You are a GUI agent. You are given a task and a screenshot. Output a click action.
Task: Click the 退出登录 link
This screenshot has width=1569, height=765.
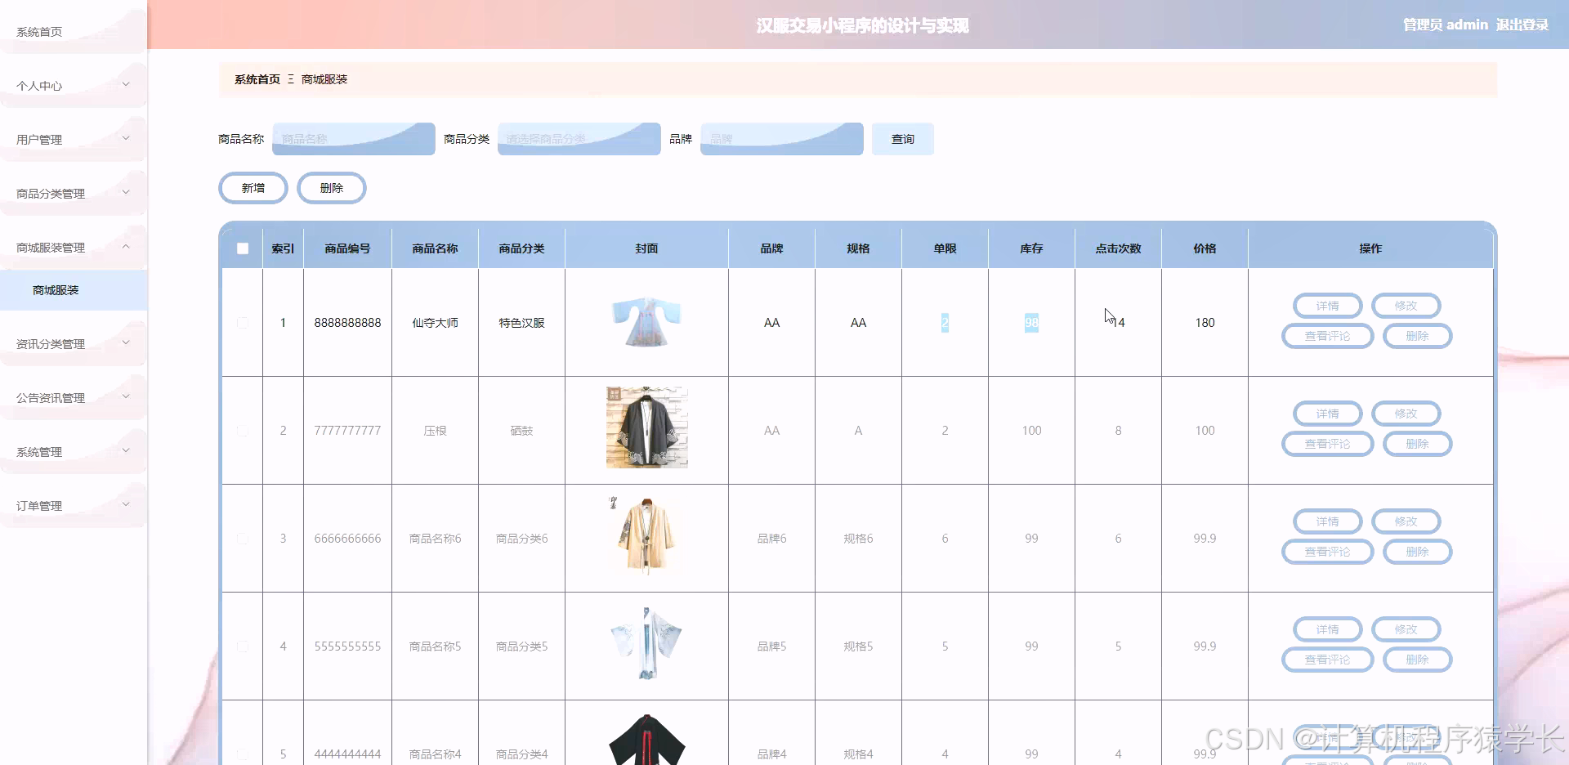pos(1522,25)
